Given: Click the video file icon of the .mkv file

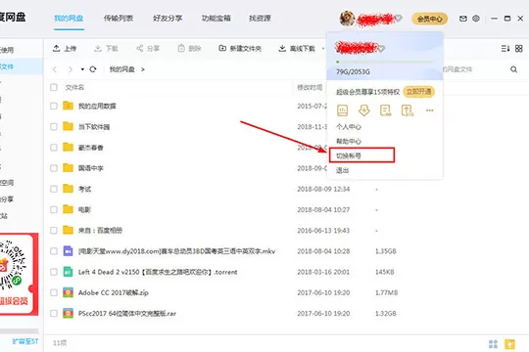Looking at the screenshot, I should click(x=68, y=251).
